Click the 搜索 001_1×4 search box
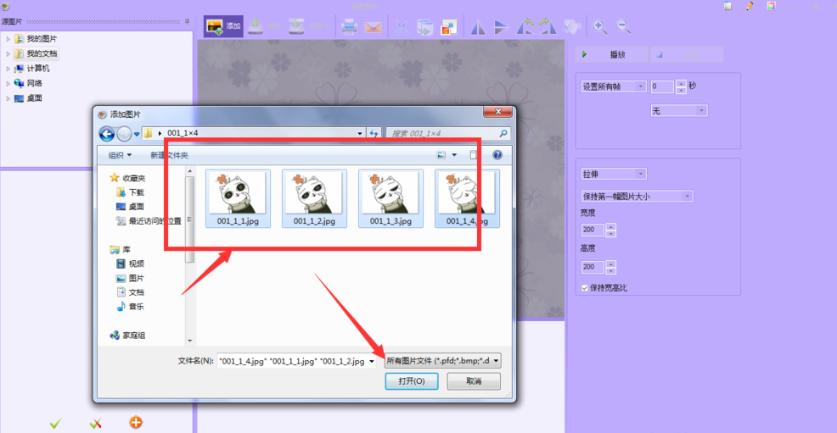Image resolution: width=837 pixels, height=433 pixels. pos(447,133)
